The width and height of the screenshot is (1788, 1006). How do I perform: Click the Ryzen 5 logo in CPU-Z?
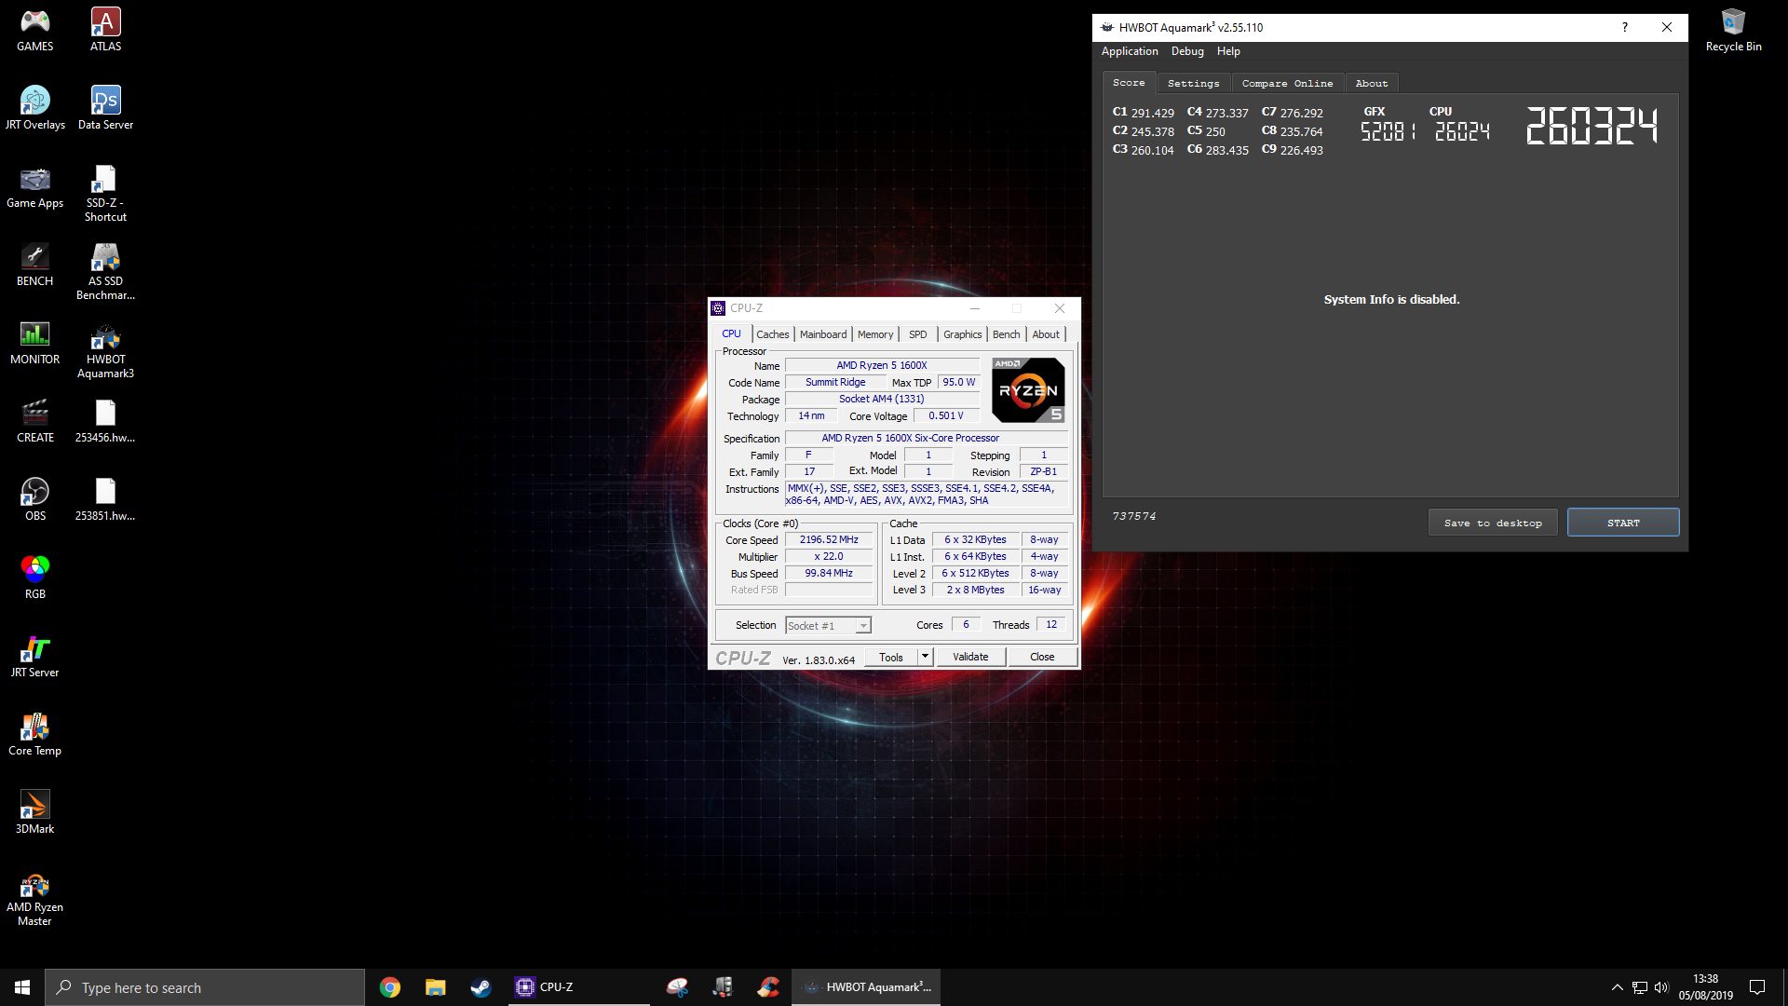click(x=1028, y=390)
